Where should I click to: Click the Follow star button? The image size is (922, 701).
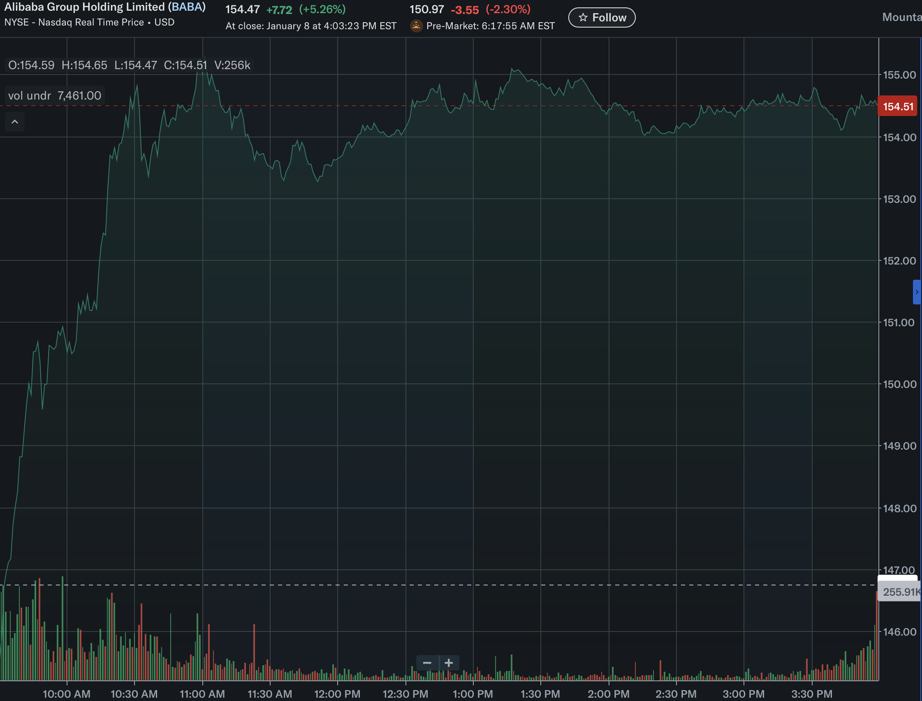point(601,18)
